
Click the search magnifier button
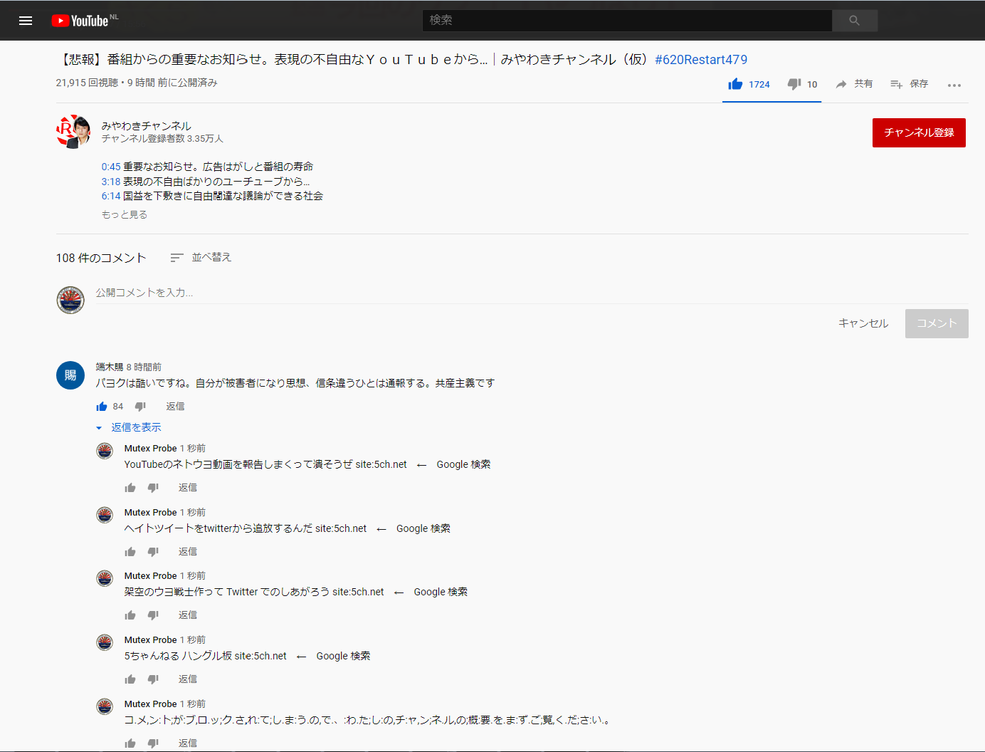[x=854, y=21]
